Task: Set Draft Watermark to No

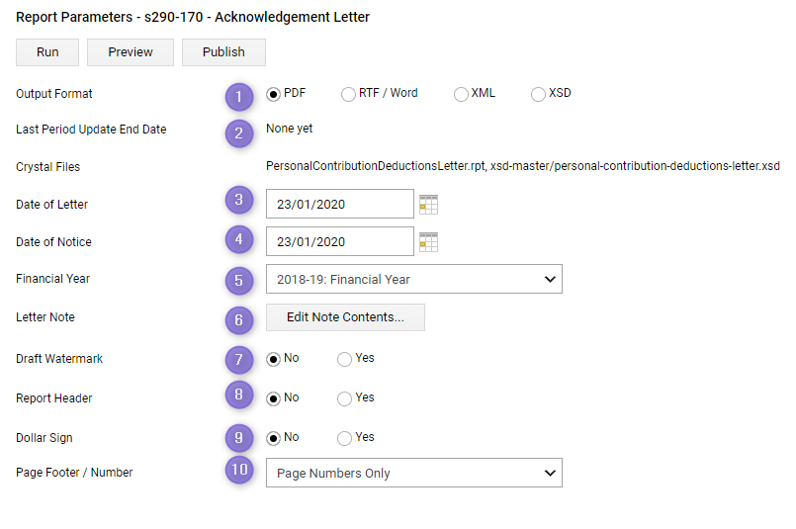Action: click(273, 360)
